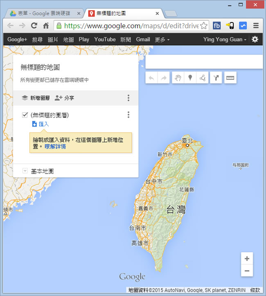
Task: Select the add directions tool
Action: (216, 78)
